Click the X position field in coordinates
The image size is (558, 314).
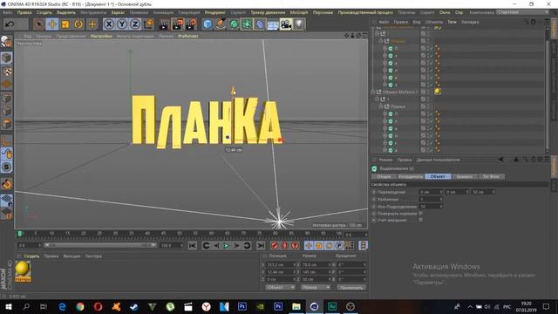(x=281, y=265)
